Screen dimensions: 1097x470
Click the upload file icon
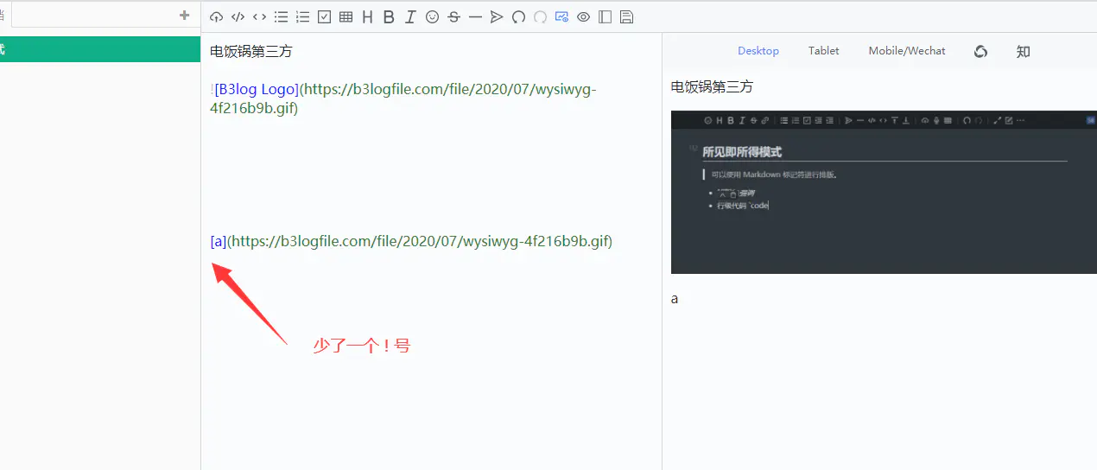pyautogui.click(x=216, y=16)
